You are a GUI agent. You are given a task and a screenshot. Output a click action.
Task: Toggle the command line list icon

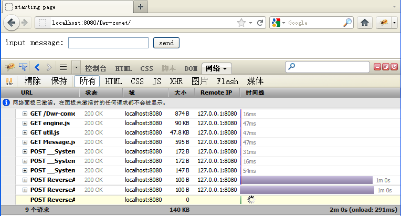click(x=63, y=67)
